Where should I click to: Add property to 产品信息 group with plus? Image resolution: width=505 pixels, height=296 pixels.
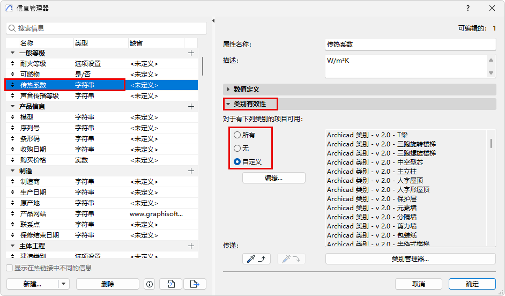click(x=191, y=106)
